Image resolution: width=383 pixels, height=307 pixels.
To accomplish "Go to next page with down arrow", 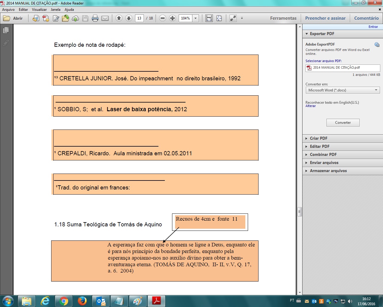I will [x=129, y=18].
